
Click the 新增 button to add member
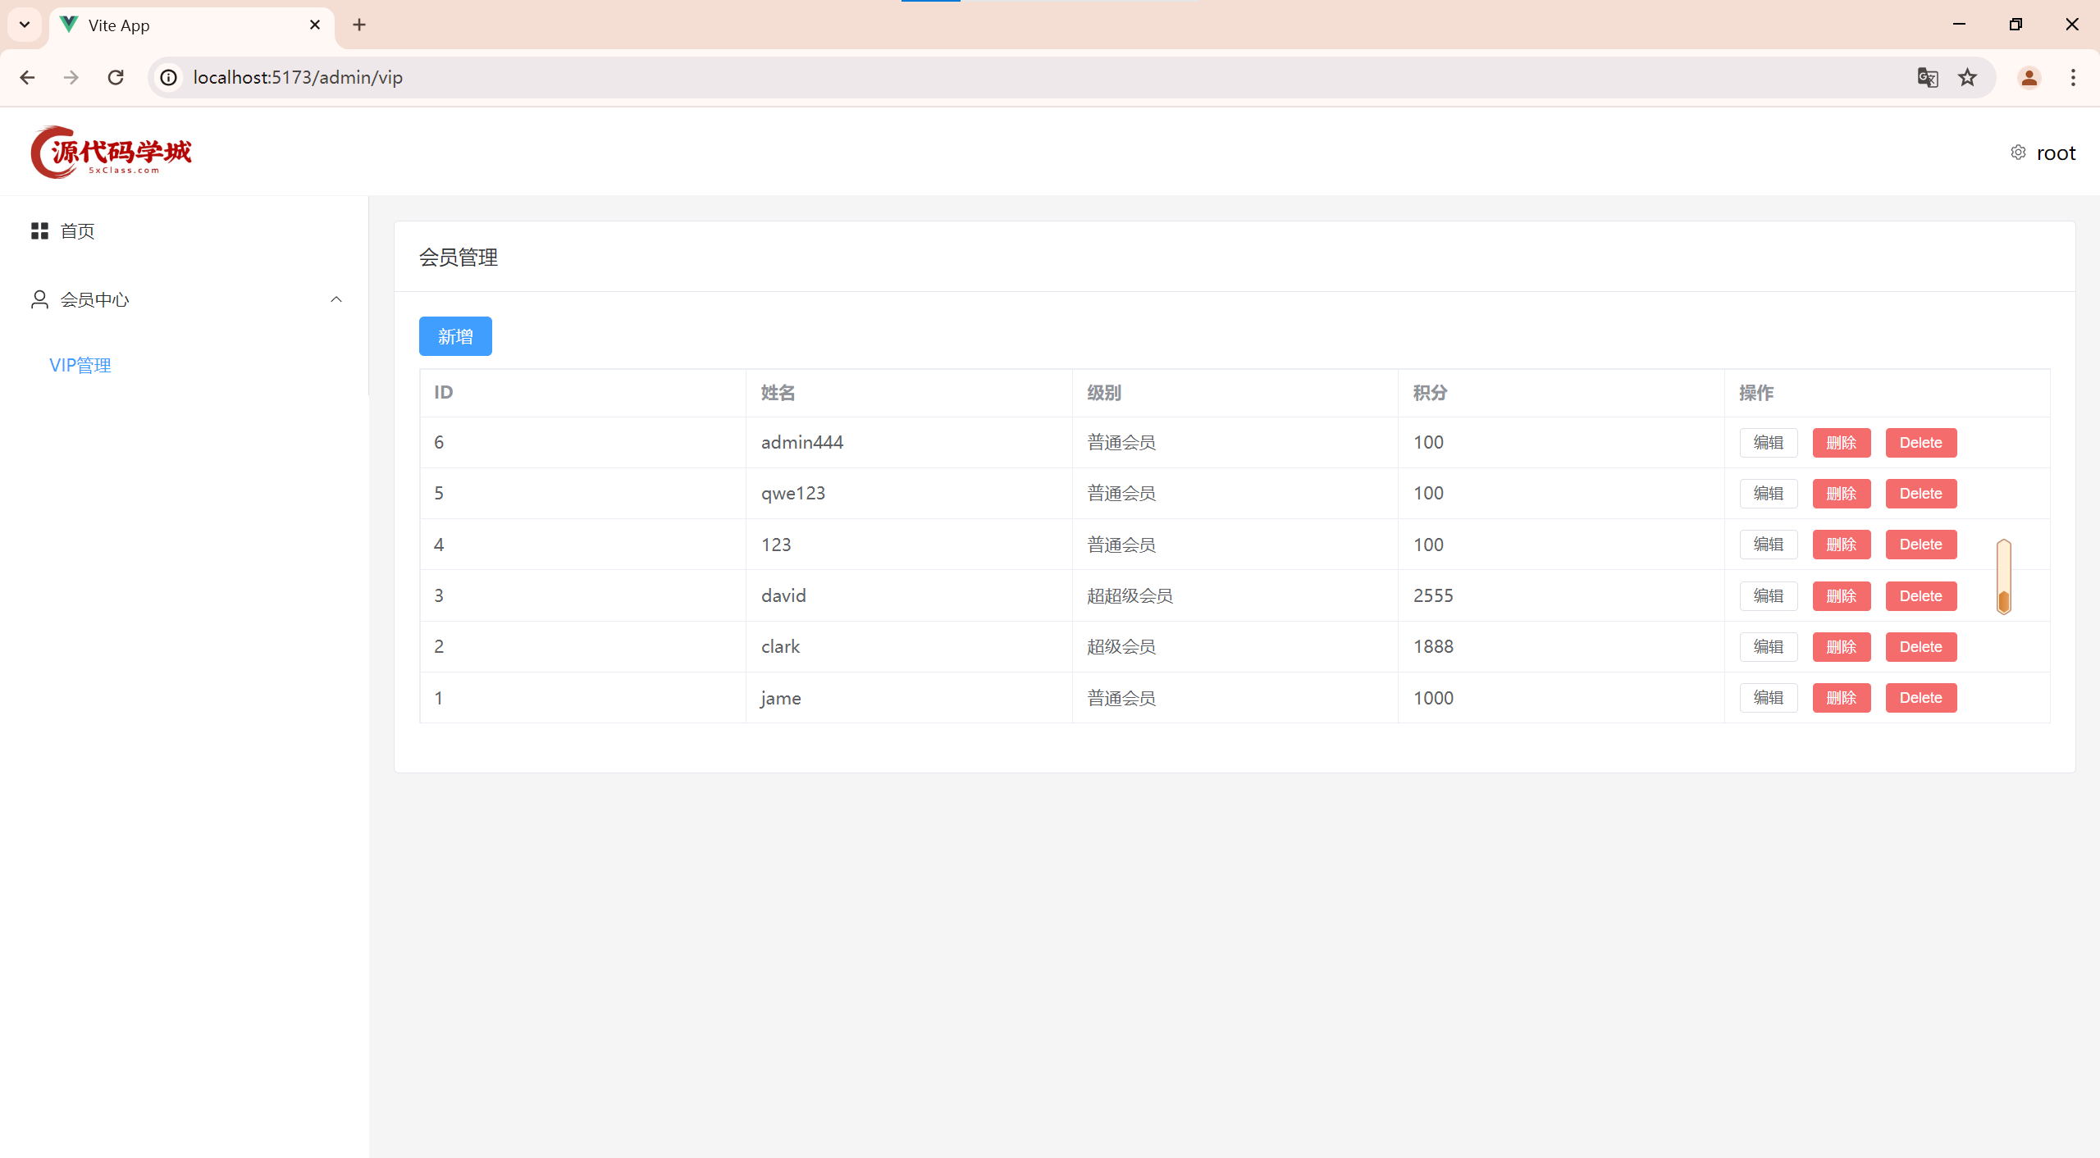tap(456, 335)
